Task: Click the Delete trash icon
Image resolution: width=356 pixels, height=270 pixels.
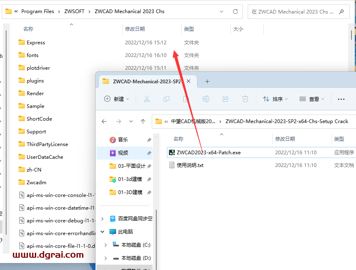Action: click(245, 99)
